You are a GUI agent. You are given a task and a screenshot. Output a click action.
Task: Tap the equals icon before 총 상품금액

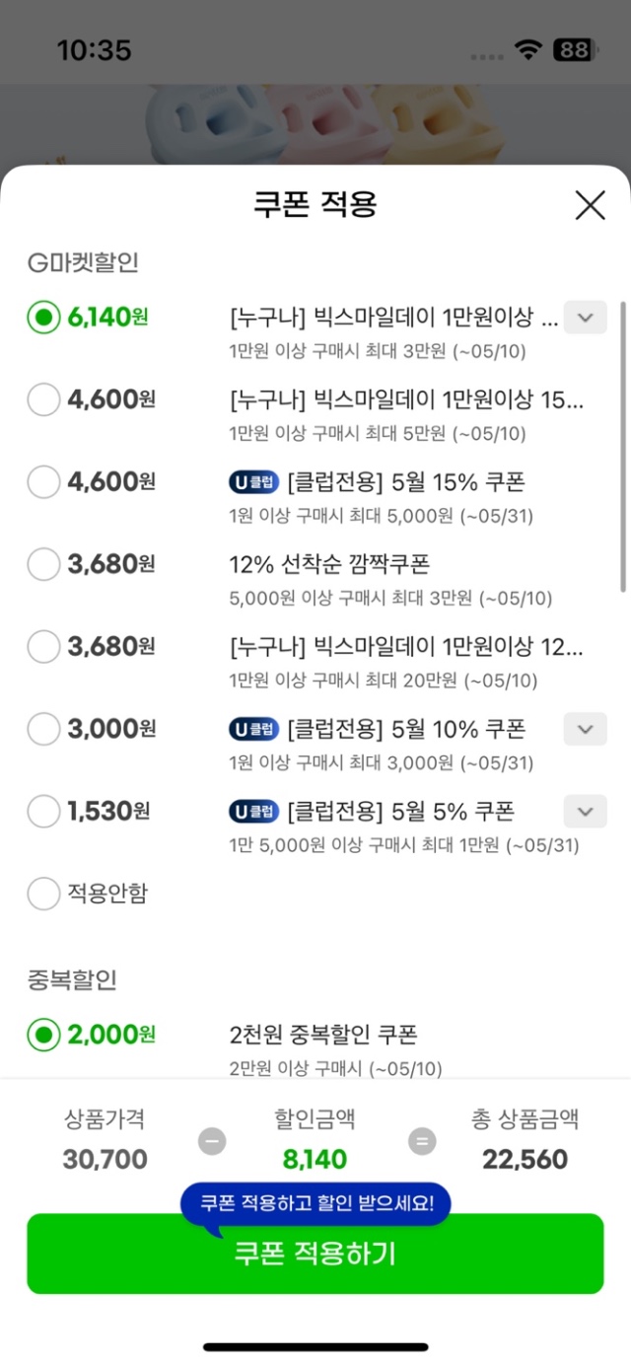click(x=422, y=1142)
